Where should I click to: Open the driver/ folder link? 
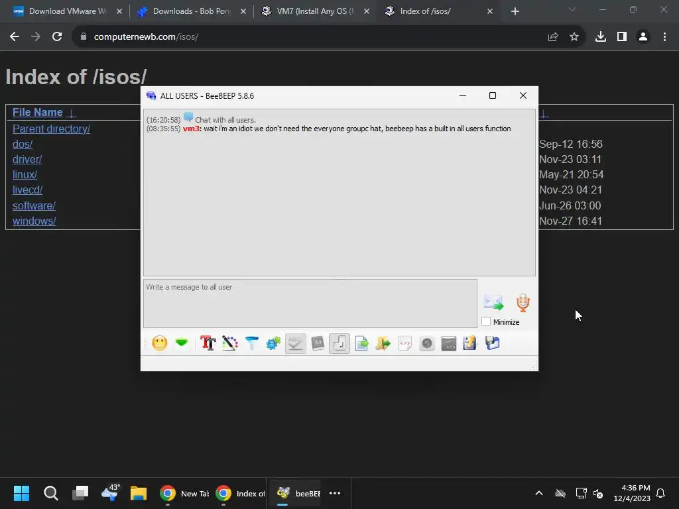pos(27,159)
